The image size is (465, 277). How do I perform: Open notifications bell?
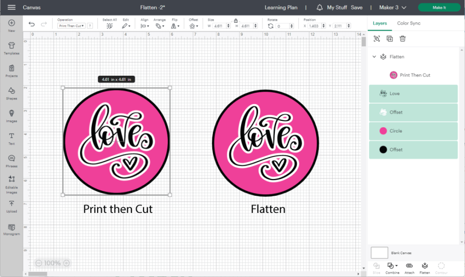(319, 7)
